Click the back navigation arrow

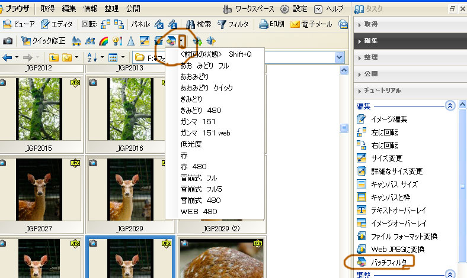pyautogui.click(x=7, y=57)
